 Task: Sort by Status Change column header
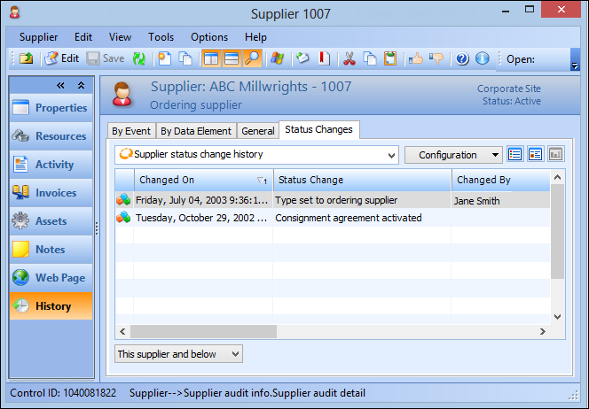click(x=362, y=181)
